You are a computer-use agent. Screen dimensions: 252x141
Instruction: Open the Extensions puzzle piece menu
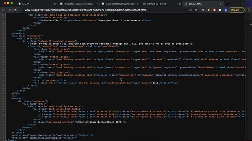click(x=220, y=10)
